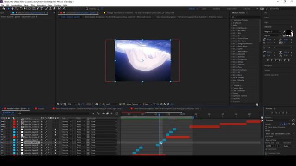Viewport: 296px width, 166px height.
Task: Hide layer 14 Adjustment Layer eye
Action: tap(2, 135)
